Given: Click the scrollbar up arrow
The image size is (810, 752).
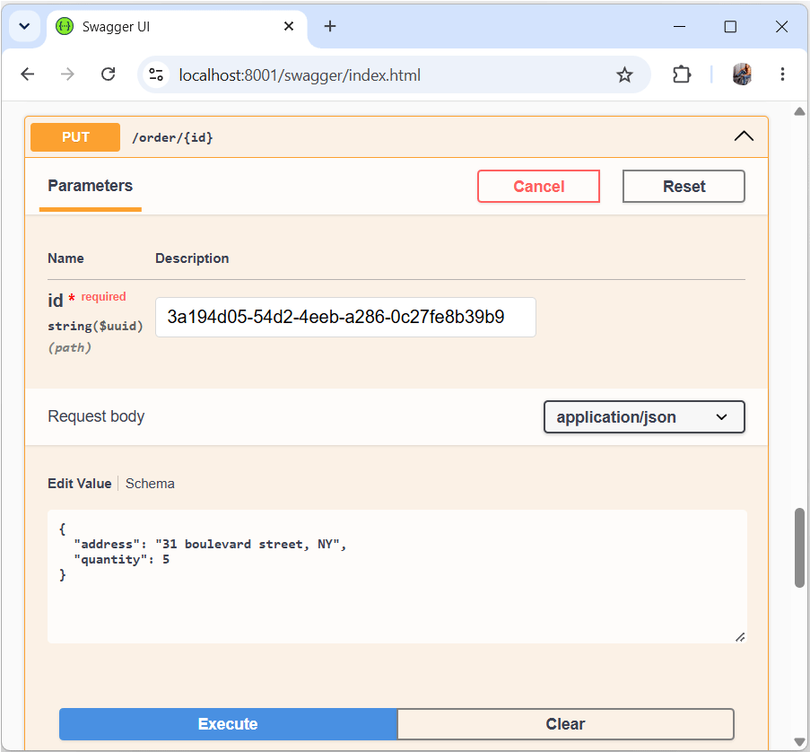Looking at the screenshot, I should pos(799,111).
